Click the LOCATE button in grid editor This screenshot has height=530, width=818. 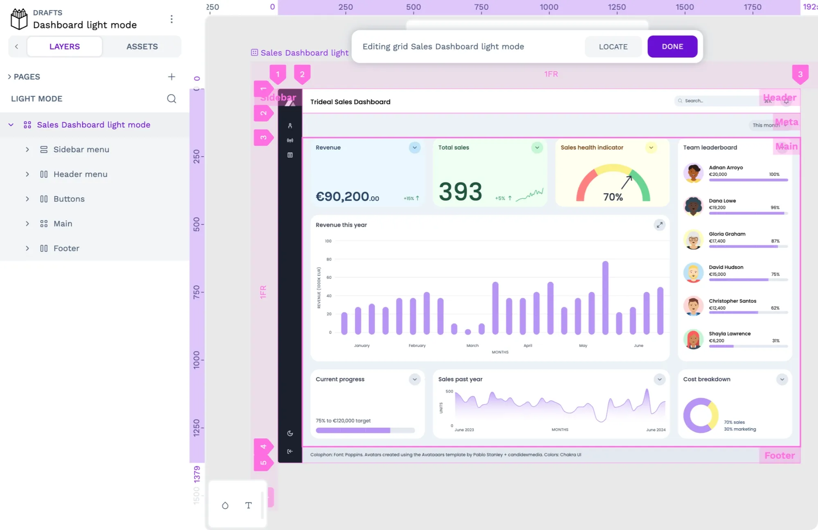[613, 46]
